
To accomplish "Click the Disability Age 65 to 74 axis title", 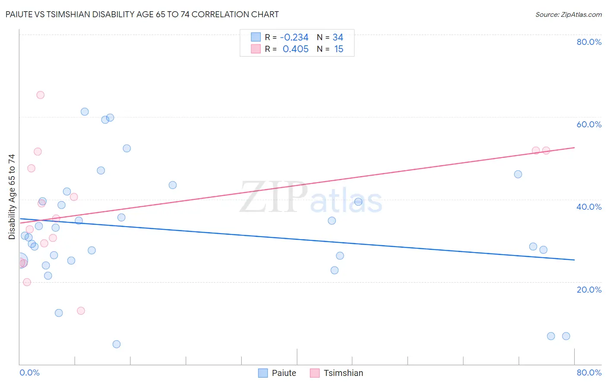I will pyautogui.click(x=12, y=196).
